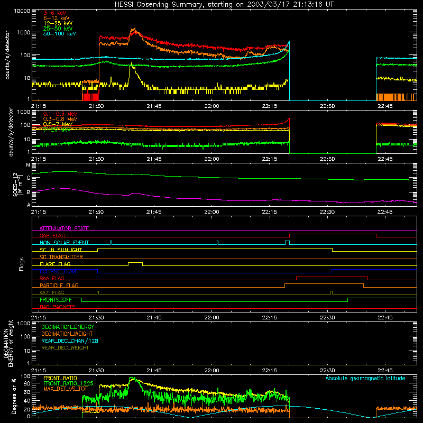Click the 0.1-0.3 MeV legend label
The height and width of the screenshot is (423, 423).
click(x=60, y=114)
